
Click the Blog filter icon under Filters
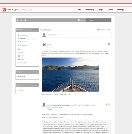(x=19, y=52)
